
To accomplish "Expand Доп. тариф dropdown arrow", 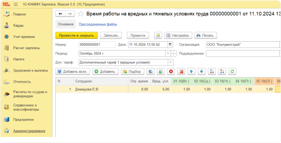I will coord(171,62).
